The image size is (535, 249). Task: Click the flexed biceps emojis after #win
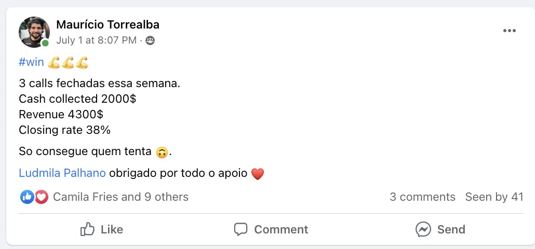click(68, 63)
